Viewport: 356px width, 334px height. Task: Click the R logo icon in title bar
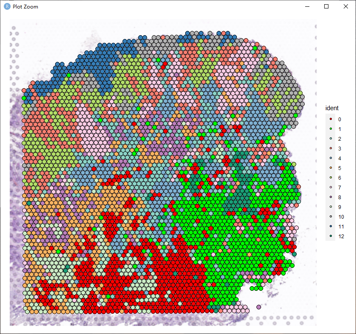(x=7, y=6)
